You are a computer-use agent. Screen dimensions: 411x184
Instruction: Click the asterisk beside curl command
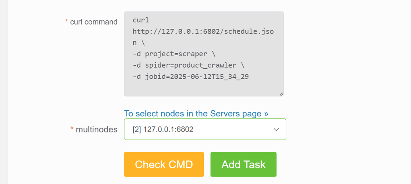tap(66, 21)
